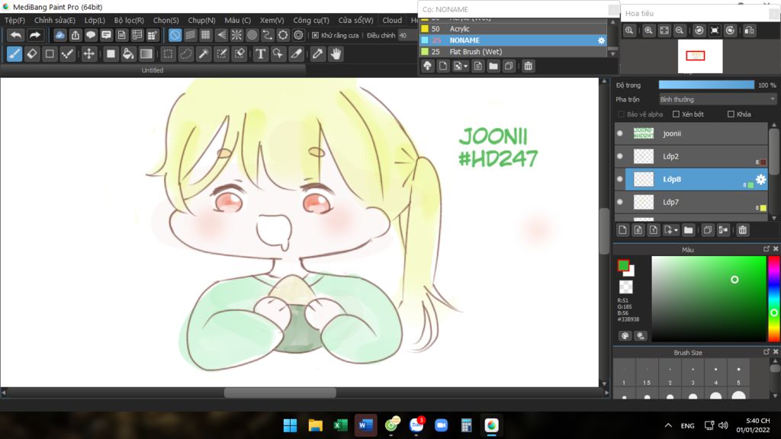Hide the Lớp8 layer

pos(619,179)
